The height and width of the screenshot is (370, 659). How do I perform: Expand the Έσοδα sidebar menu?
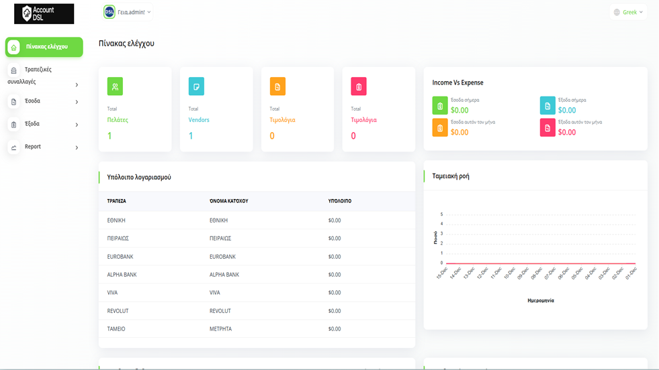point(44,101)
